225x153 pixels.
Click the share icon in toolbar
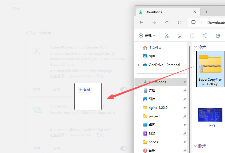[218, 36]
